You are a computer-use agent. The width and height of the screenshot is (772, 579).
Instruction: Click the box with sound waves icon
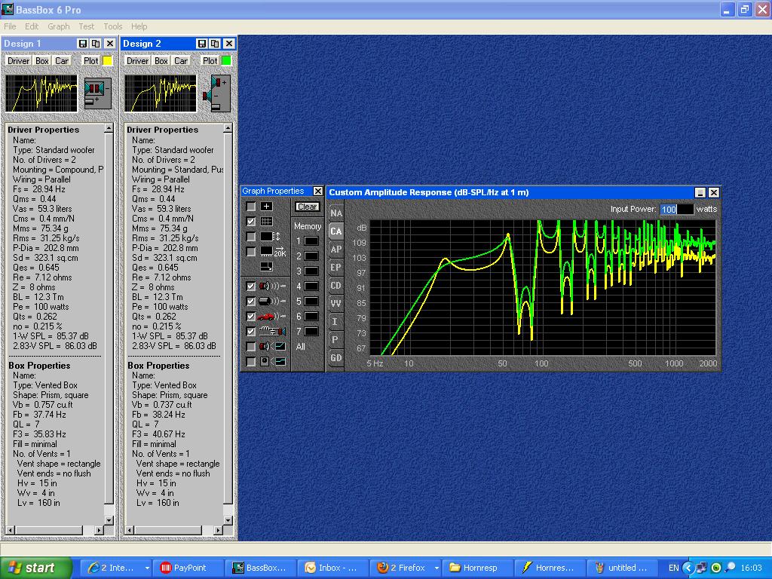point(272,301)
